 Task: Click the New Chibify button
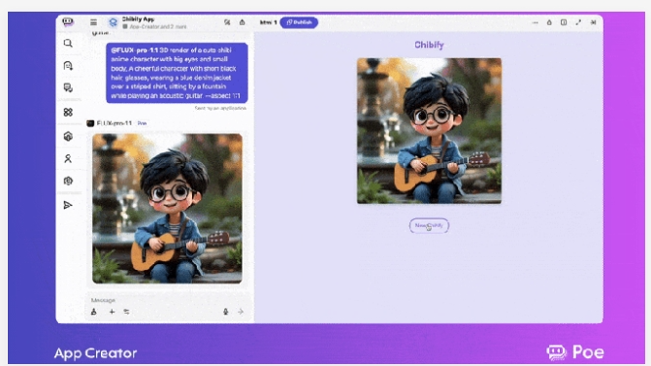pos(429,225)
